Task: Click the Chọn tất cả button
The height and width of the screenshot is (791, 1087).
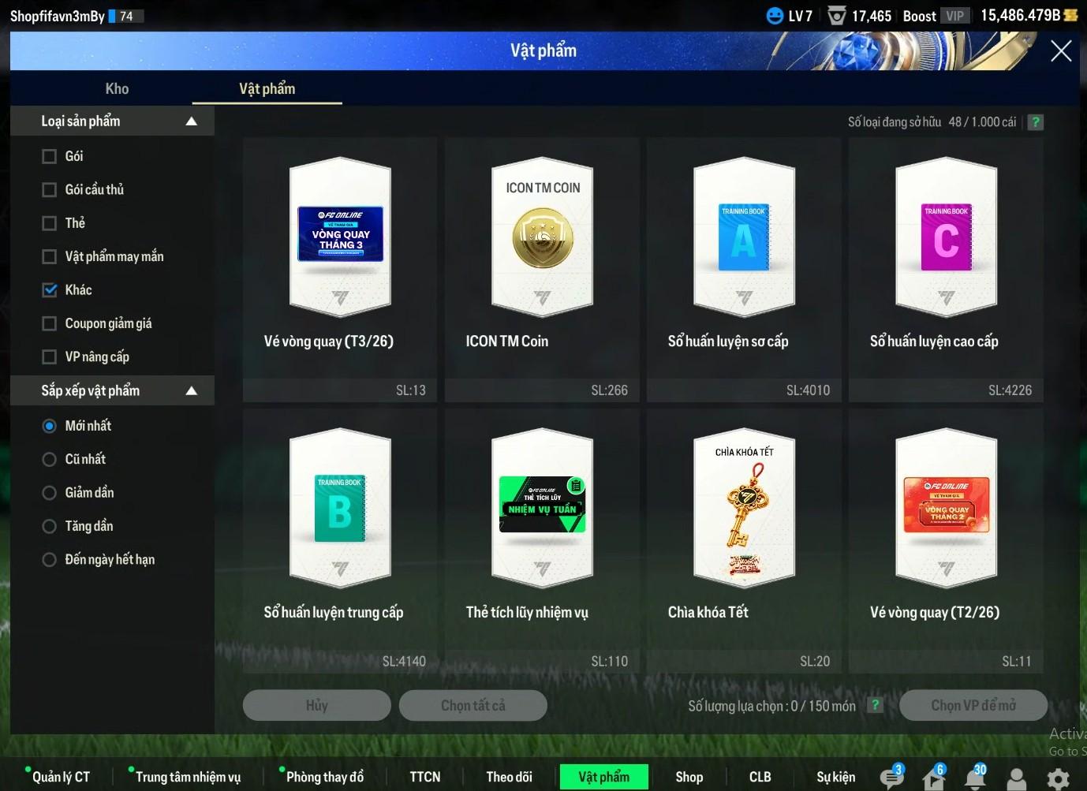Action: [x=473, y=705]
